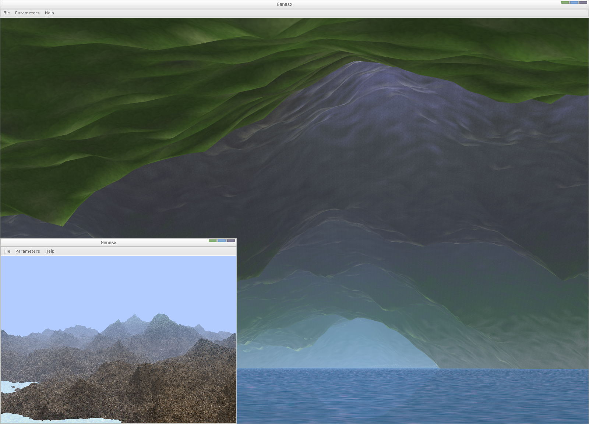Image resolution: width=589 pixels, height=424 pixels.
Task: Click the small window's Genesx title text
Action: click(109, 243)
